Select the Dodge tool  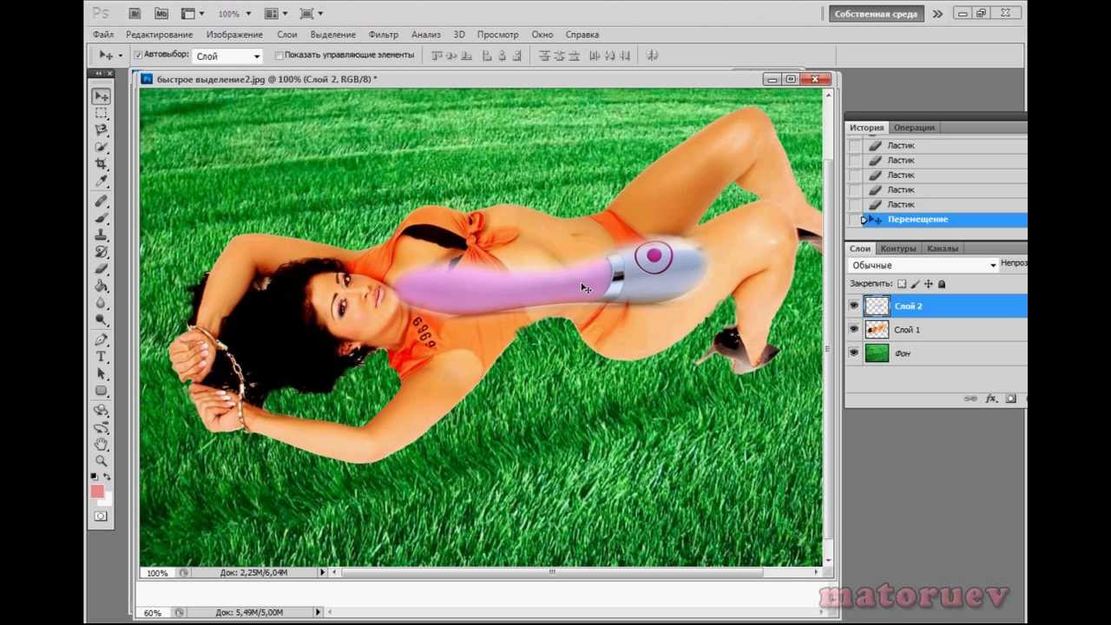click(102, 321)
